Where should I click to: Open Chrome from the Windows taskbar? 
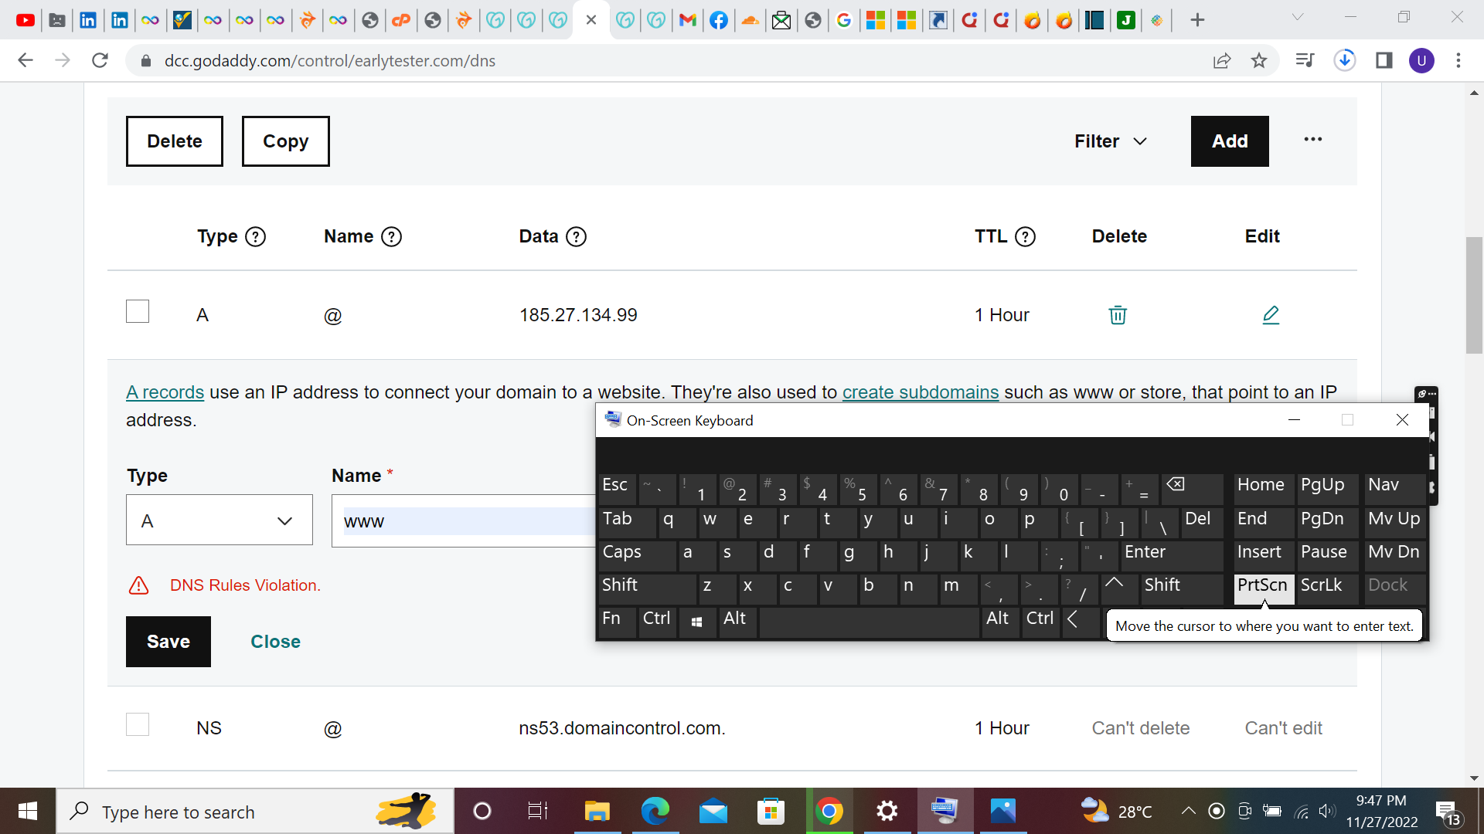(829, 812)
